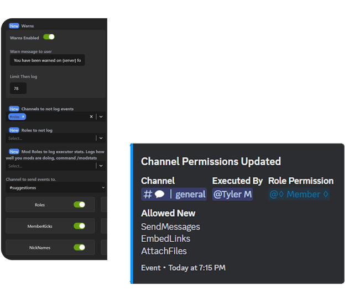Image resolution: width=354 pixels, height=301 pixels.
Task: Open the #suggestionss channel selector
Action: tap(55, 188)
